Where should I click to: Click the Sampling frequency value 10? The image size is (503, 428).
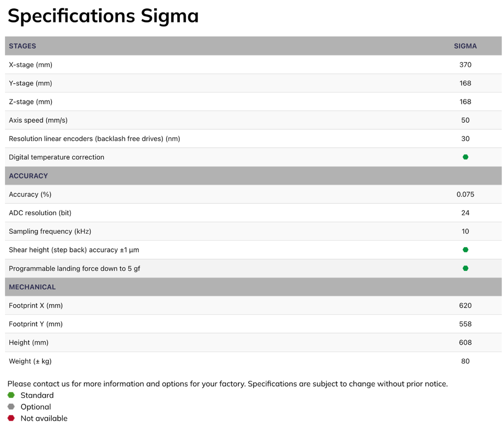tap(465, 231)
